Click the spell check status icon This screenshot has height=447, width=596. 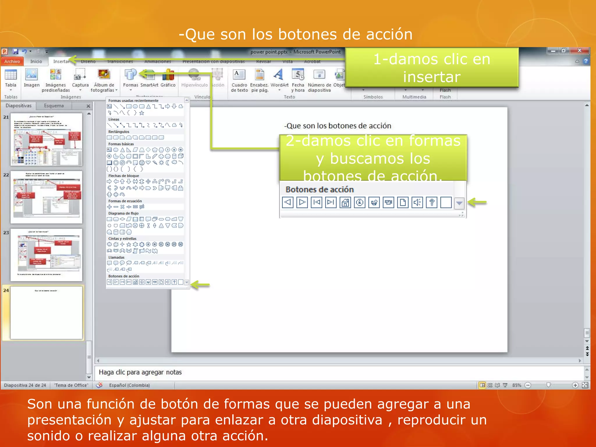99,385
